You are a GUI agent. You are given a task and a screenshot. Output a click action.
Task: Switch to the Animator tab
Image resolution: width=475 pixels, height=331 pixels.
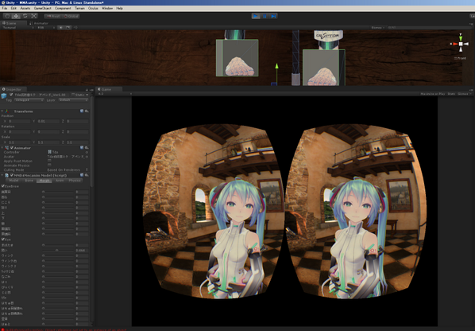[x=40, y=23]
